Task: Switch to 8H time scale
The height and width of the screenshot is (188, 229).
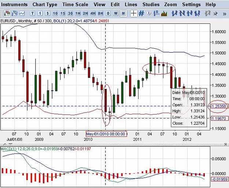Action: coord(101,14)
